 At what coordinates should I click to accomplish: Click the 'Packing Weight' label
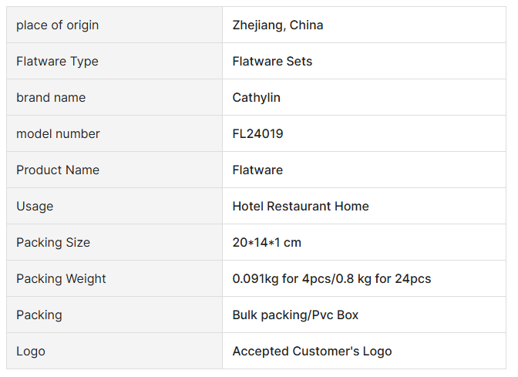(x=61, y=279)
